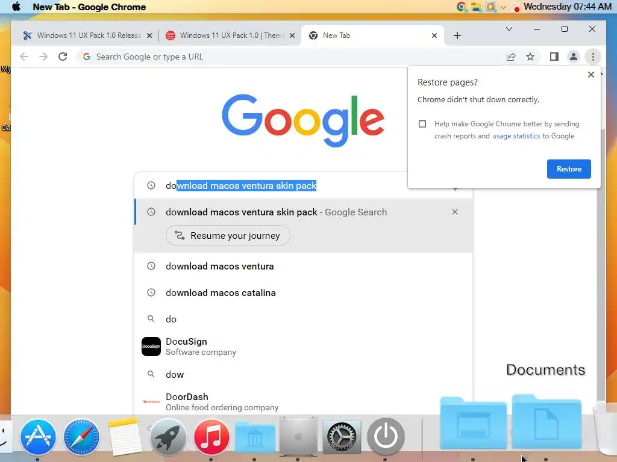This screenshot has width=617, height=462.
Task: Open the library folder in the dock
Action: coord(255,438)
